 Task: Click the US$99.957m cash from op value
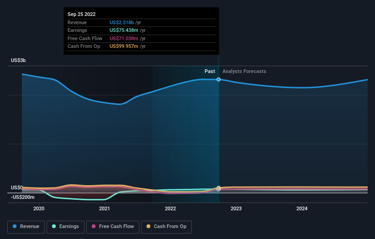pos(124,47)
